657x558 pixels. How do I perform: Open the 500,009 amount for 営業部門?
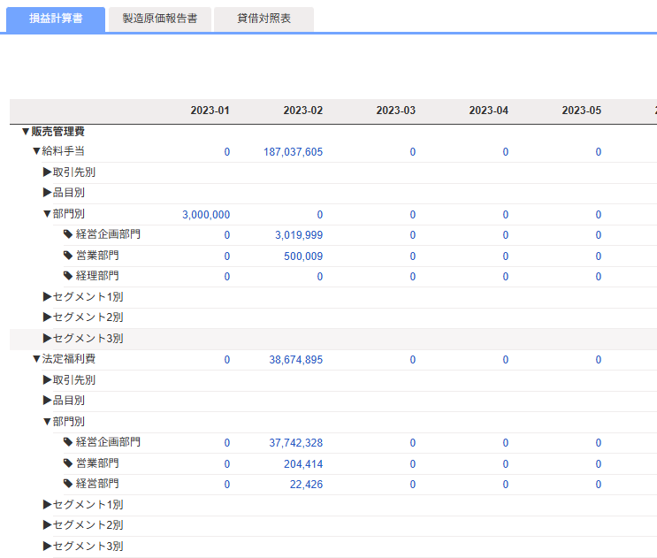303,256
